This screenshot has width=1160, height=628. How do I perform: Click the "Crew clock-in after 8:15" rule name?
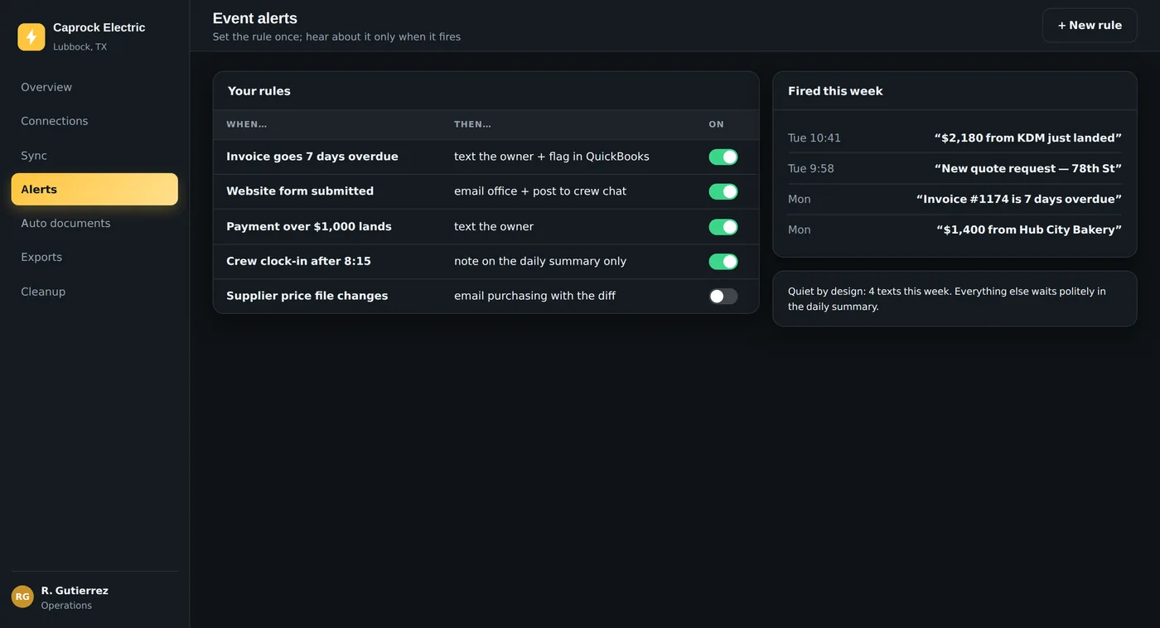298,262
